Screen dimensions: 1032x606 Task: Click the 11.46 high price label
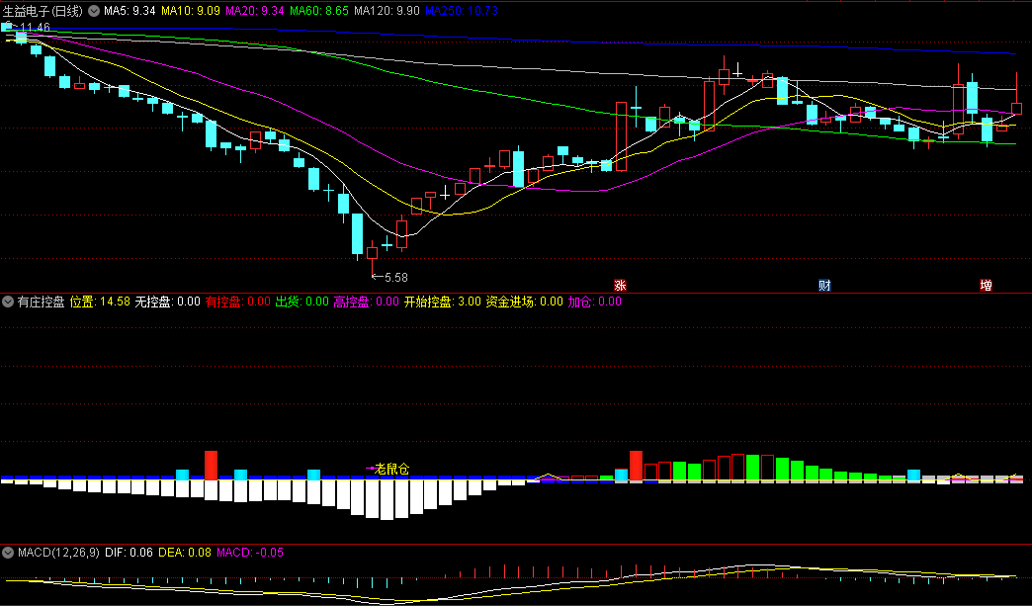click(35, 28)
